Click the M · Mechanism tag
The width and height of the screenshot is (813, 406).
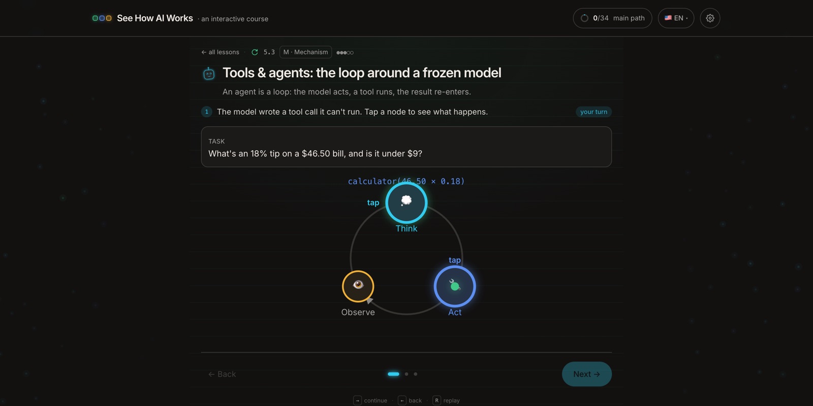pyautogui.click(x=305, y=52)
